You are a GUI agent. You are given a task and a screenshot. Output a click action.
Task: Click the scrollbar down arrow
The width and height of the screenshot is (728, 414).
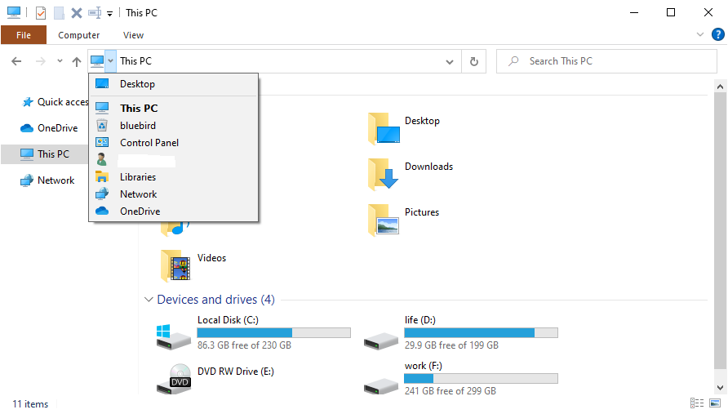point(720,388)
